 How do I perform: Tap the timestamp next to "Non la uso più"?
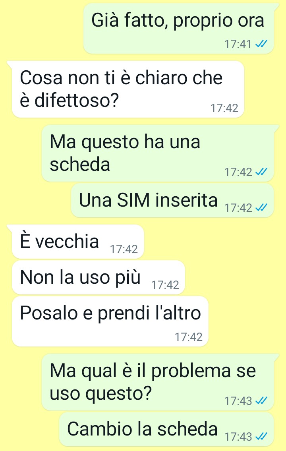click(165, 285)
